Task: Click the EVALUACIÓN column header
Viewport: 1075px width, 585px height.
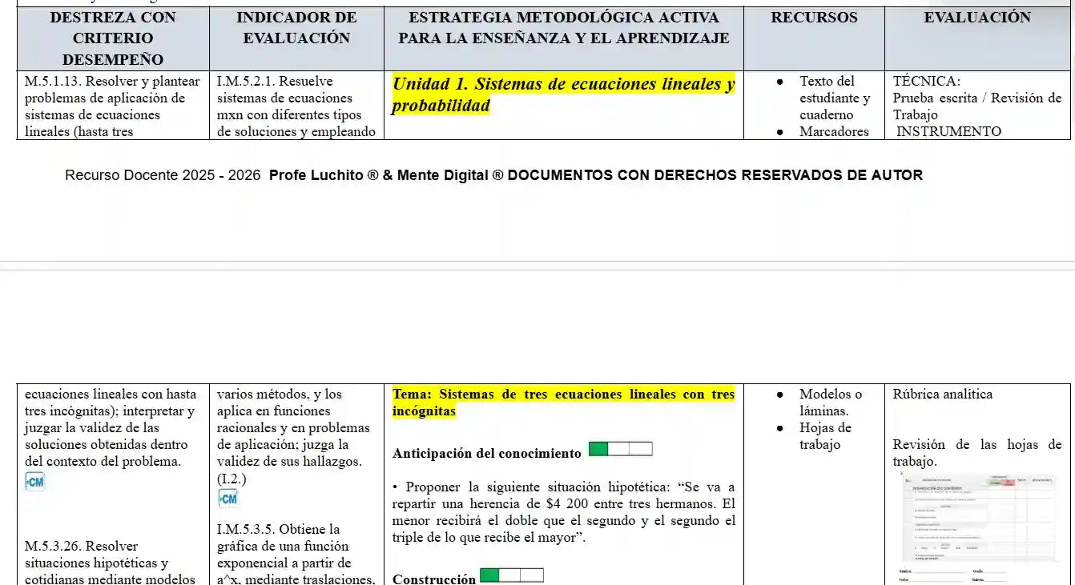Action: tap(977, 18)
